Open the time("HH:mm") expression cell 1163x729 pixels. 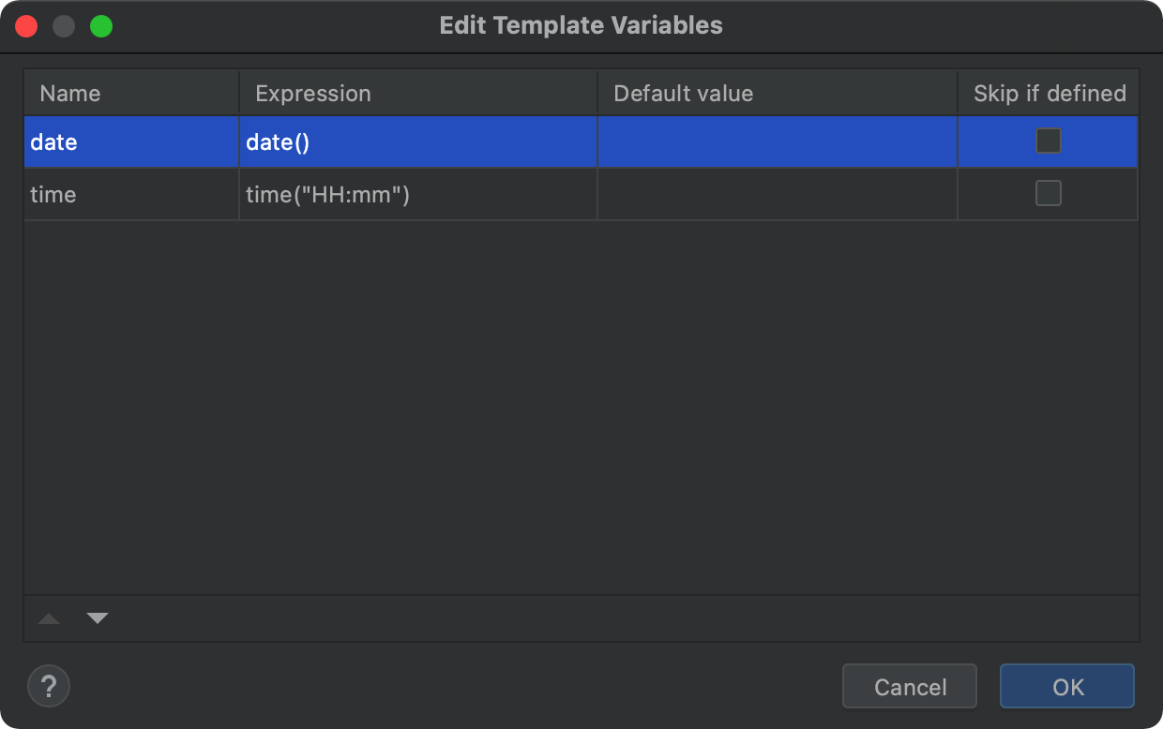418,195
